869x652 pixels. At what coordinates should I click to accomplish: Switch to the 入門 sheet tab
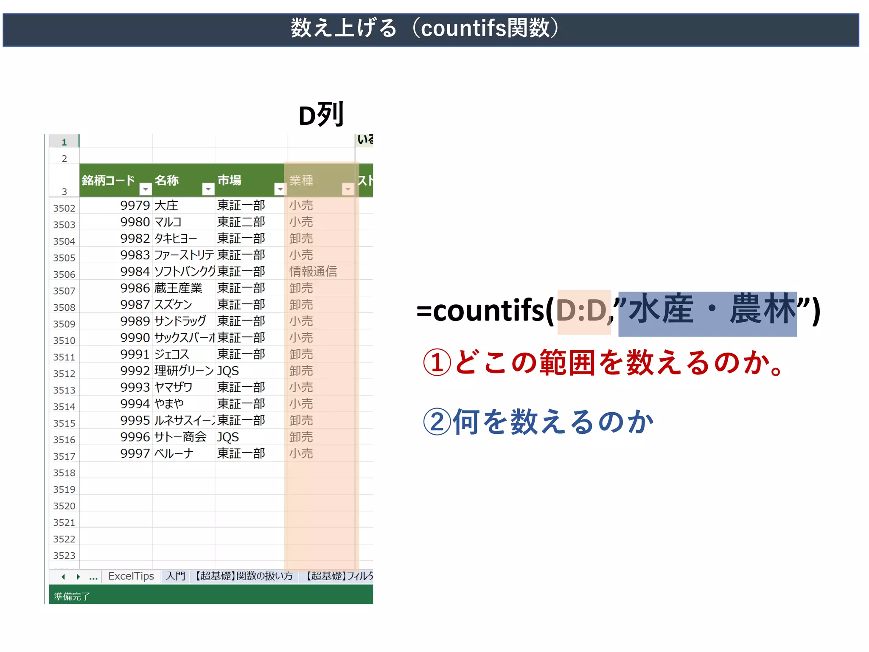(x=176, y=576)
